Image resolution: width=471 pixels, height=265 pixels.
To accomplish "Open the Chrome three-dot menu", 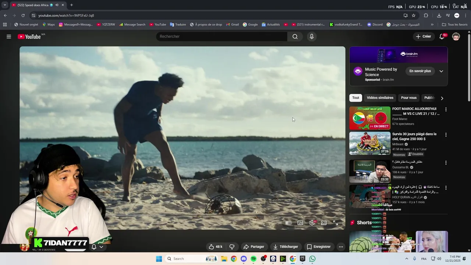I will (x=465, y=15).
